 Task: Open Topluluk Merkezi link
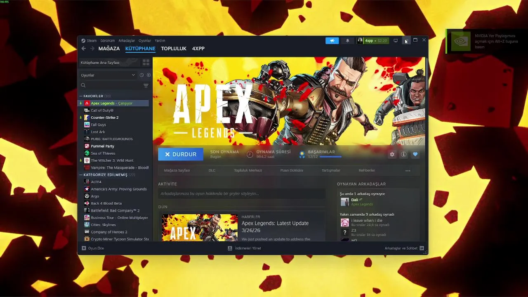pos(248,170)
